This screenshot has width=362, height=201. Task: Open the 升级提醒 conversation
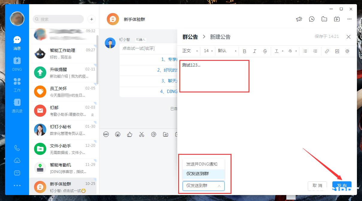pyautogui.click(x=64, y=73)
